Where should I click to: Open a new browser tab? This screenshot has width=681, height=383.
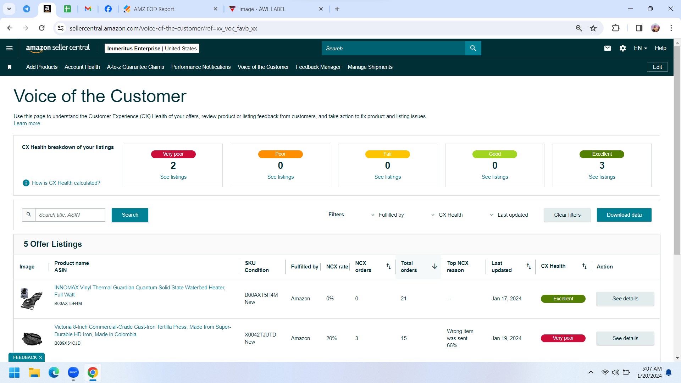337,9
